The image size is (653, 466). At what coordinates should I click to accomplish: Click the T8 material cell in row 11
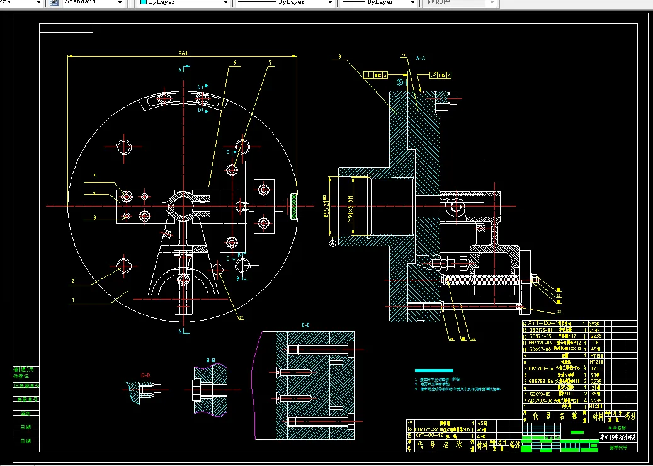coord(596,343)
